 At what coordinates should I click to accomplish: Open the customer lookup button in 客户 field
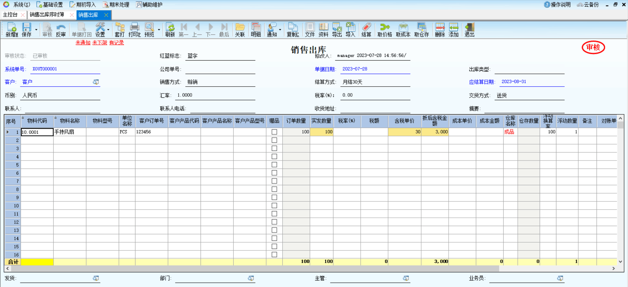96,82
